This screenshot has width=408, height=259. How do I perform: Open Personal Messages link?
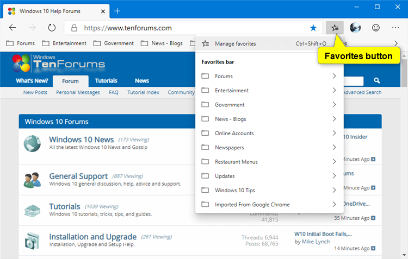78,92
